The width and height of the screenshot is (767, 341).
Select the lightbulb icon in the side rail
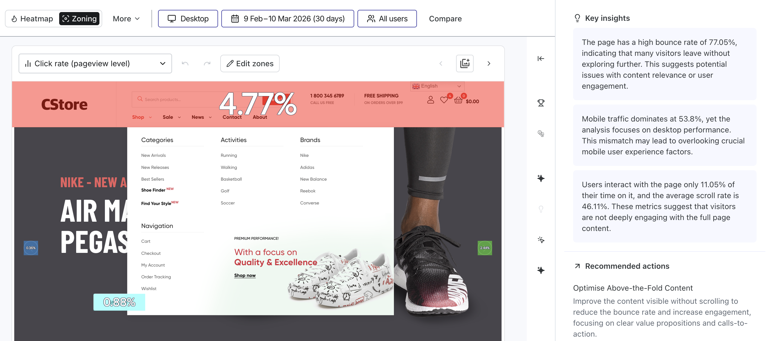coord(541,209)
